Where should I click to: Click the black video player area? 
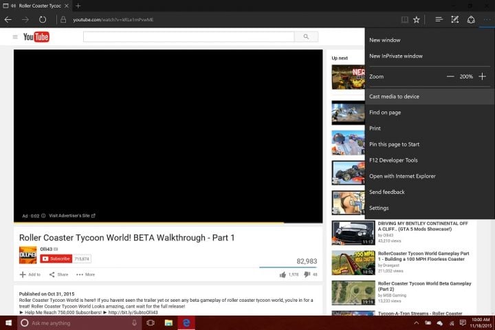168,136
